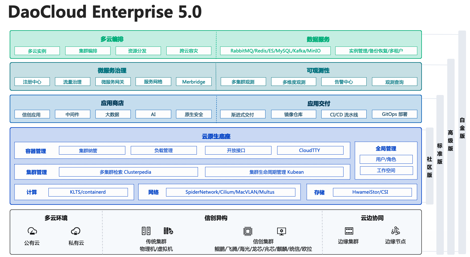The width and height of the screenshot is (470, 257).
Task: Click the monitor icon beside the 信创集群 chip
Action: pyautogui.click(x=281, y=231)
